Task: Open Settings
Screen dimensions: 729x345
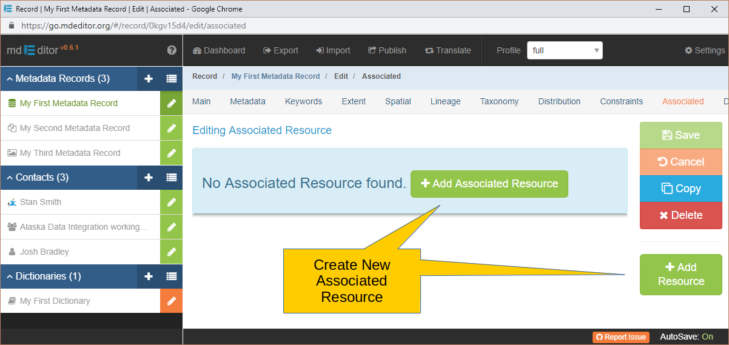Action: [705, 50]
